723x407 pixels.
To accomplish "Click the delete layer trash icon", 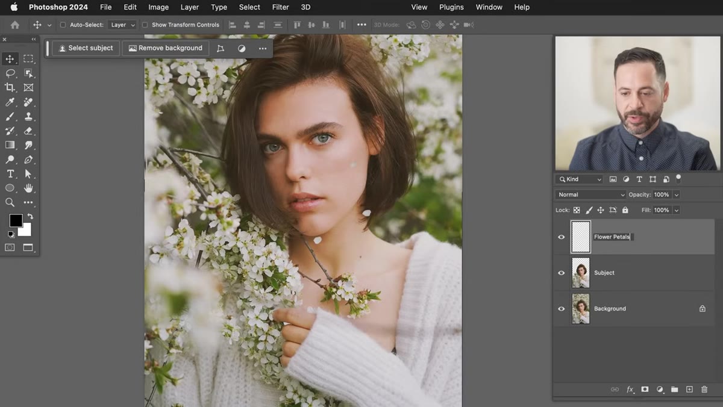I will point(704,390).
